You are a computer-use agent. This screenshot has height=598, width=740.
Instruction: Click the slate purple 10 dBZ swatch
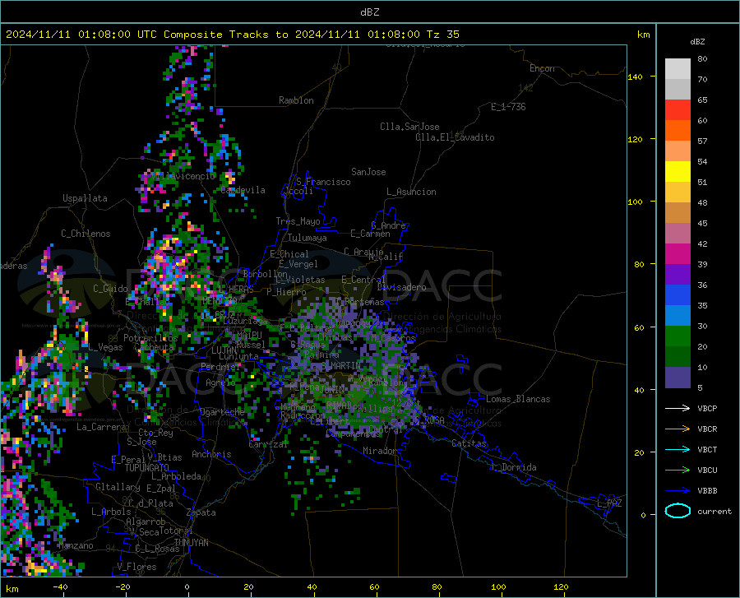click(678, 378)
